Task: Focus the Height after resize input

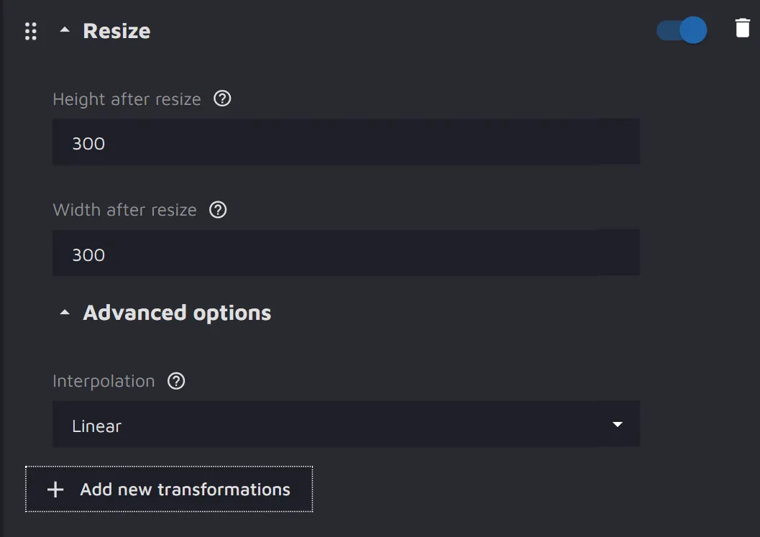Action: click(x=346, y=143)
